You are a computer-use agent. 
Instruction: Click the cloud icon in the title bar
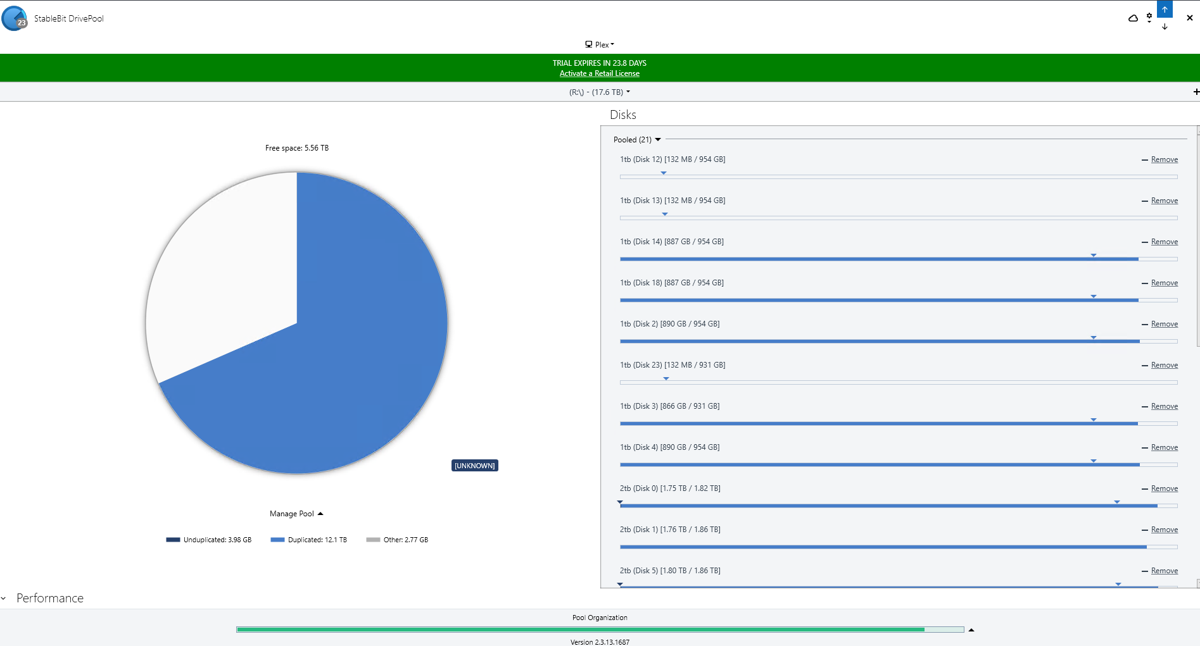pyautogui.click(x=1133, y=18)
